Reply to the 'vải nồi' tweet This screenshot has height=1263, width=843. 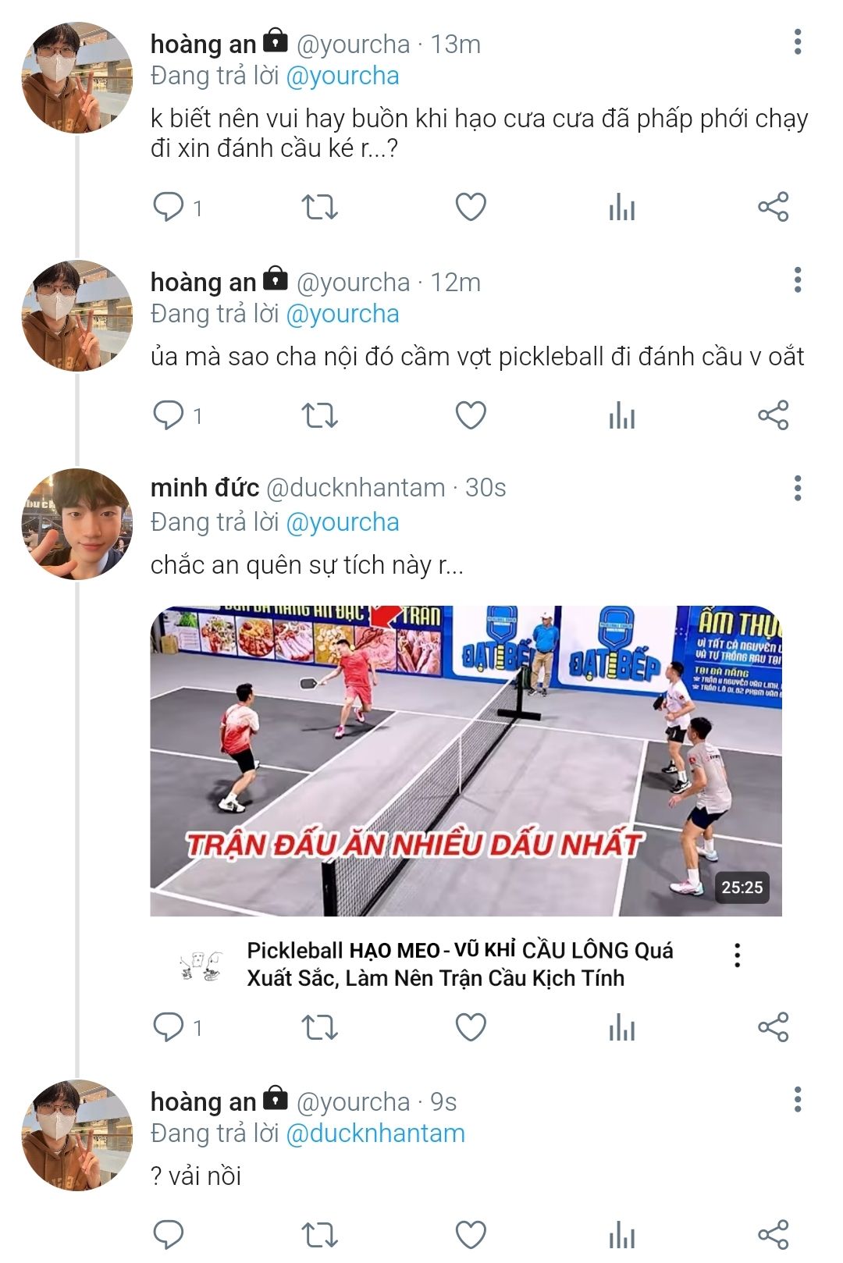tap(169, 1235)
